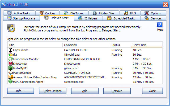Click the dla disc icon in list

11,55
